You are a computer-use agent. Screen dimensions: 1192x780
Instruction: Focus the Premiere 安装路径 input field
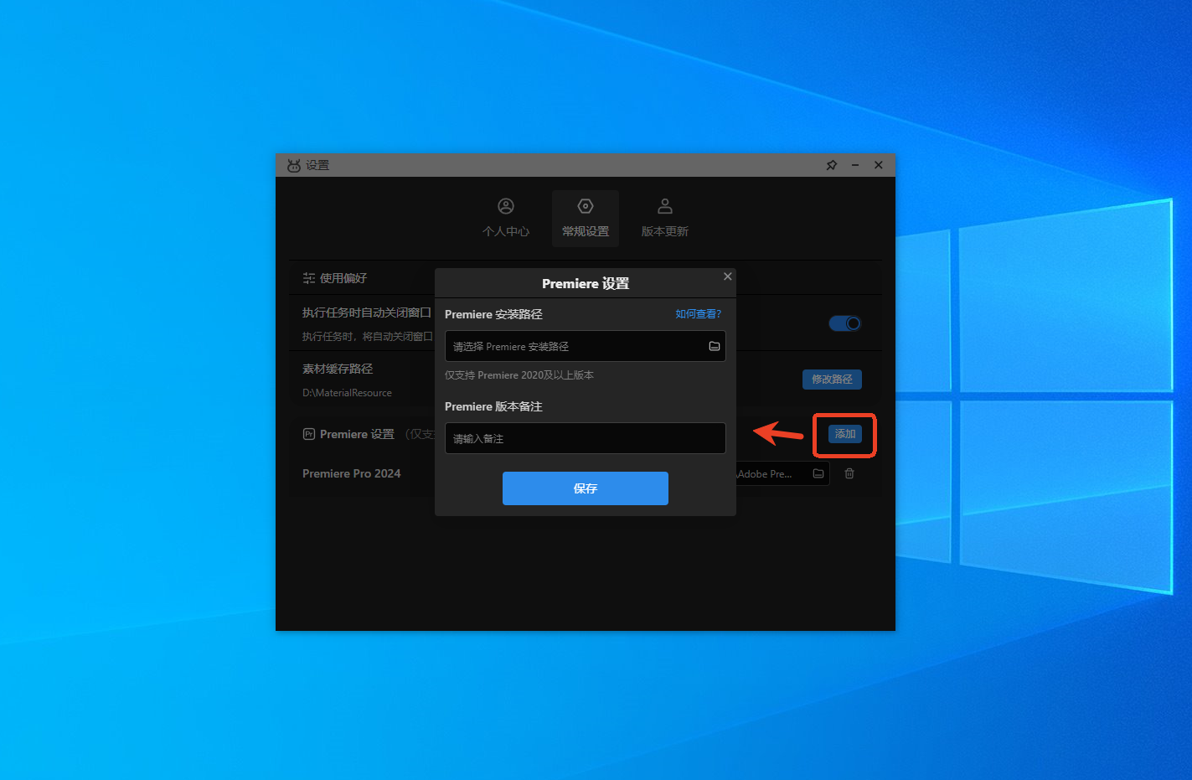coord(576,346)
